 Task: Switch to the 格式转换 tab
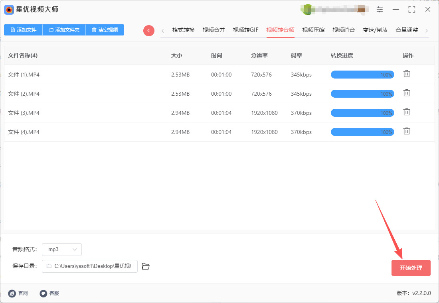(x=184, y=30)
